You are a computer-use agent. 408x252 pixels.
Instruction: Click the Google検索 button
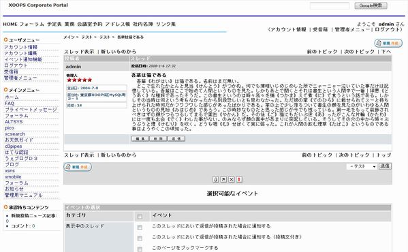point(371,5)
